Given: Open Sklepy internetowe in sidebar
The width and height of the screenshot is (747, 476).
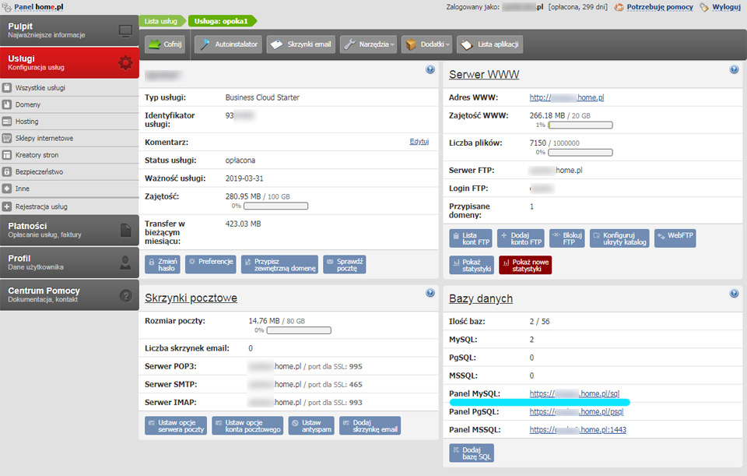Looking at the screenshot, I should tap(69, 139).
